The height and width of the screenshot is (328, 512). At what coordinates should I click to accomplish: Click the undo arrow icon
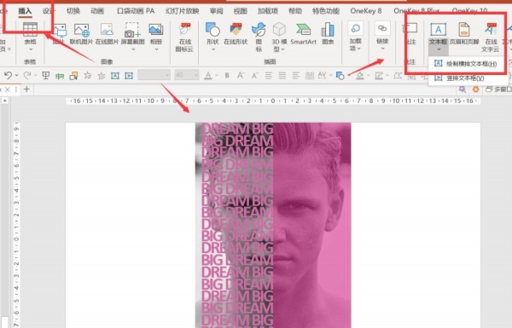coord(8,76)
